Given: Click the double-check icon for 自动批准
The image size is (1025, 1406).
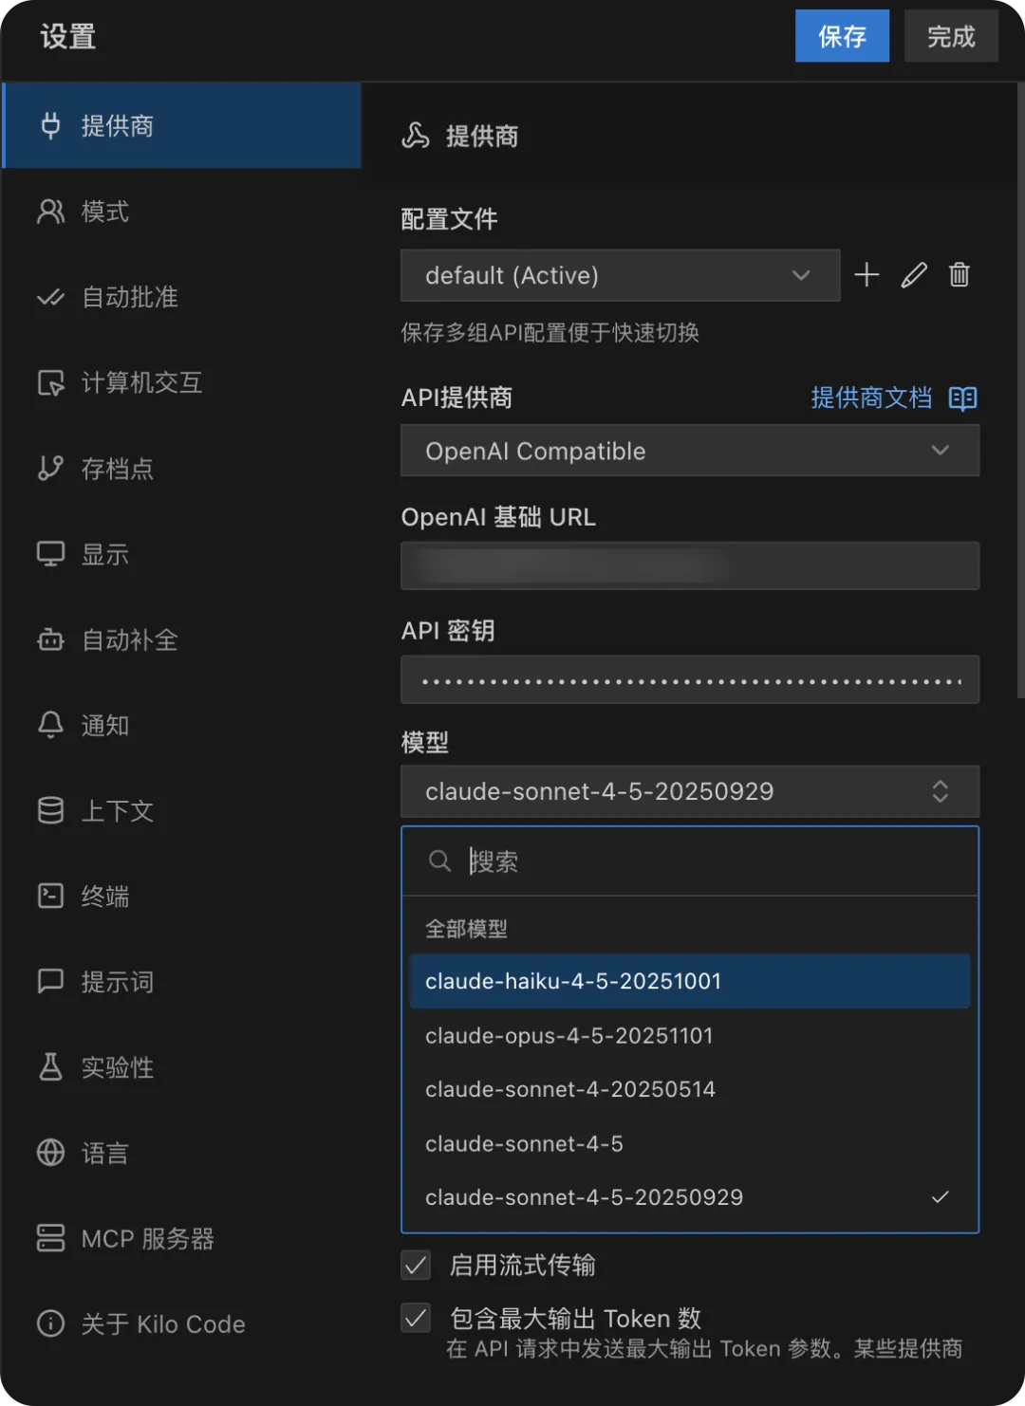Looking at the screenshot, I should pyautogui.click(x=50, y=297).
